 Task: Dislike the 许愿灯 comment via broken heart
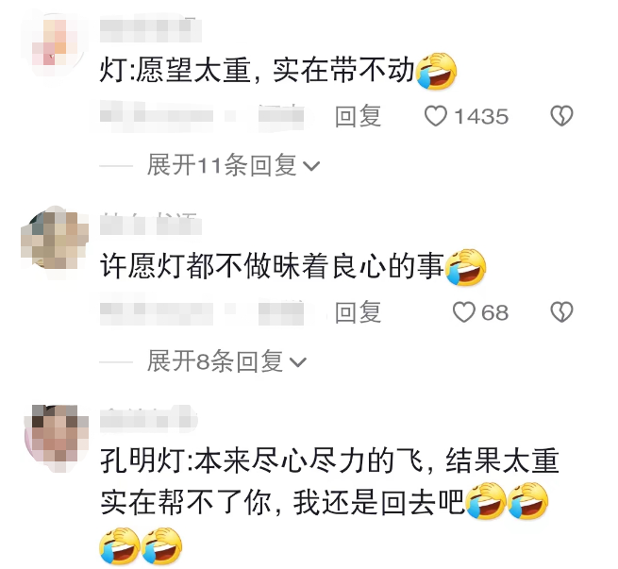[561, 312]
